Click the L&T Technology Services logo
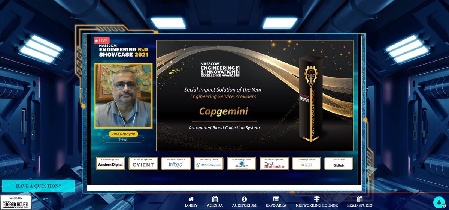The height and width of the screenshot is (210, 449). click(x=209, y=163)
